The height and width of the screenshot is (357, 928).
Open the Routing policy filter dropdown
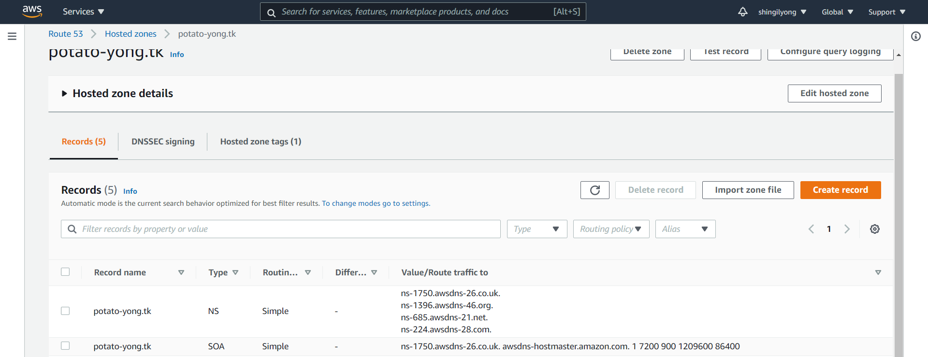[611, 229]
